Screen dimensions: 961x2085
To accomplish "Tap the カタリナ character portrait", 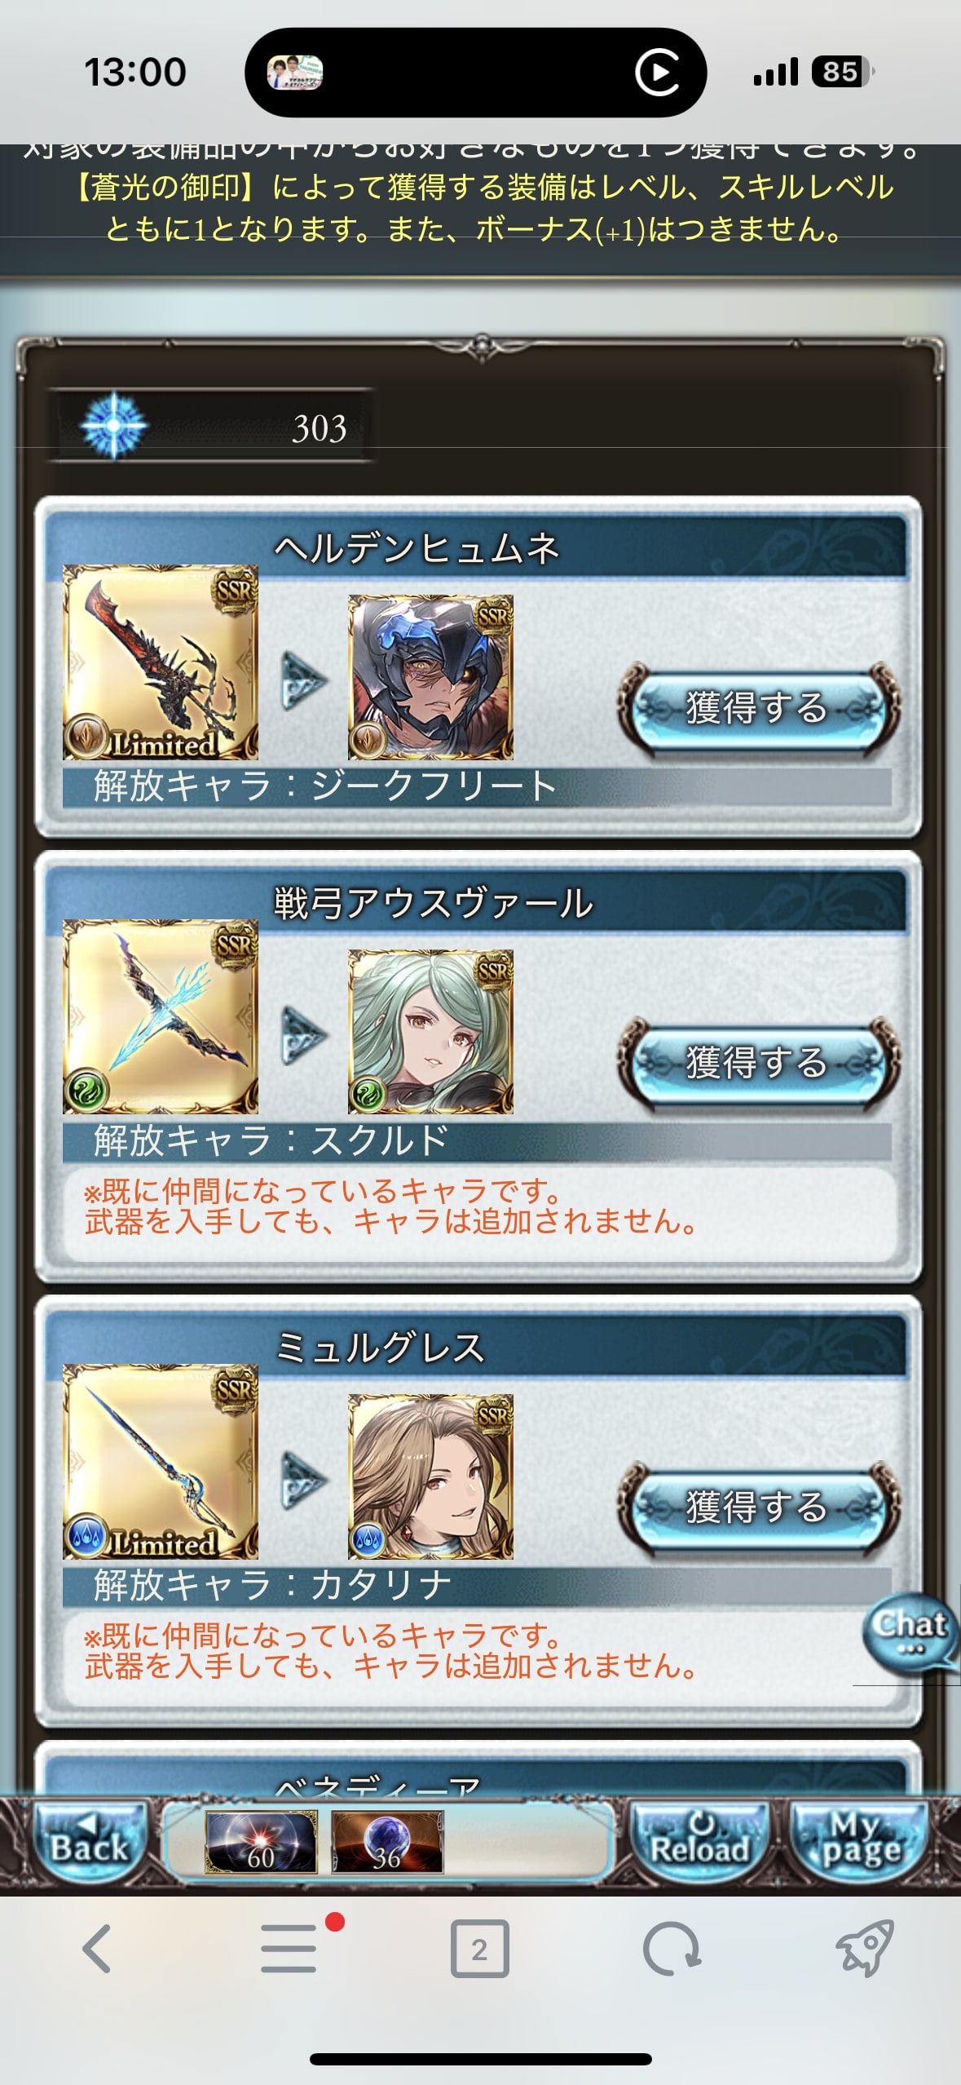I will (x=430, y=1476).
